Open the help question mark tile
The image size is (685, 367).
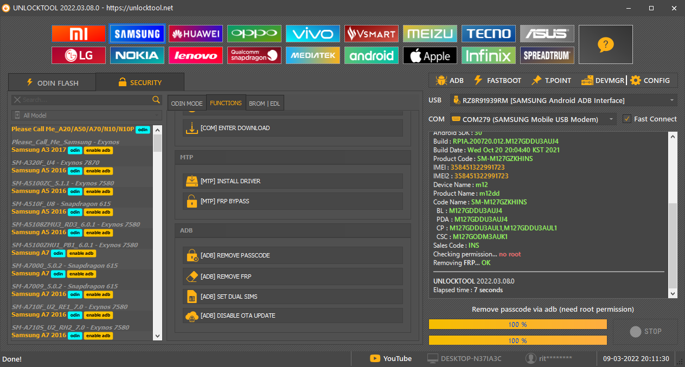(606, 44)
